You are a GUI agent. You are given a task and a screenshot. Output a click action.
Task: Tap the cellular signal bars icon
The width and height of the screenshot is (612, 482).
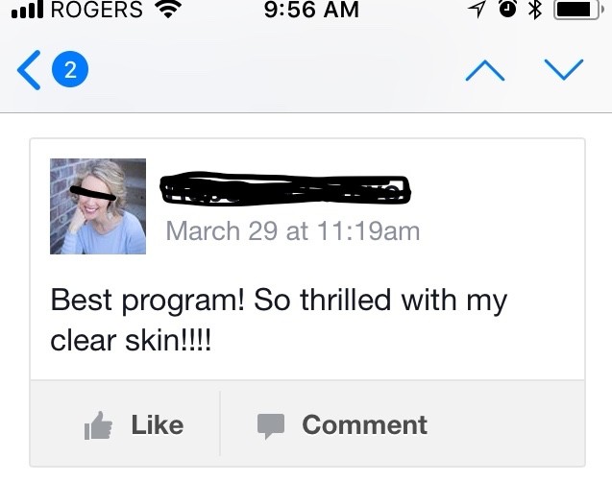pyautogui.click(x=27, y=11)
